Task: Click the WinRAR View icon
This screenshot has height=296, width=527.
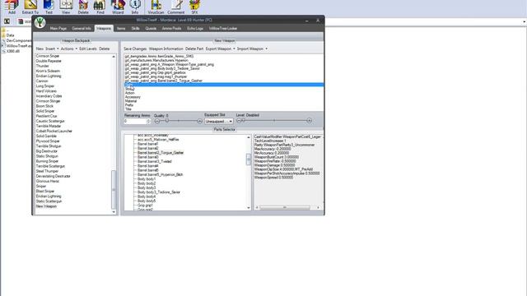Action: [x=66, y=6]
